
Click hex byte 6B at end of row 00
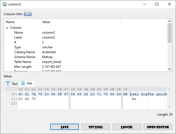125,94
